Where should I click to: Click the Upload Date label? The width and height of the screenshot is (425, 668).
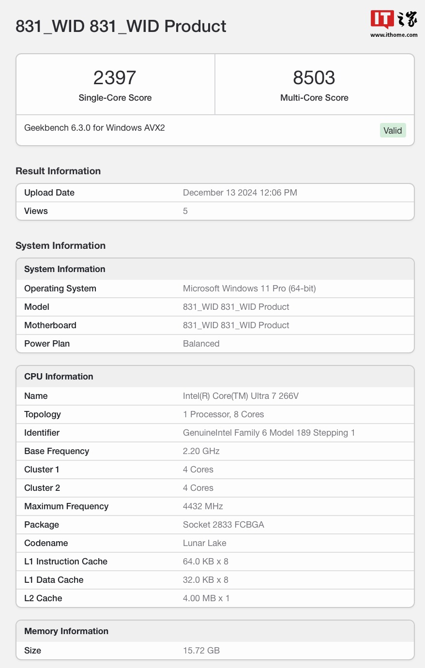(x=49, y=193)
